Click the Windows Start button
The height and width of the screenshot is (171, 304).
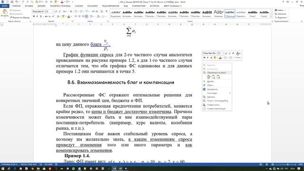coord(3,169)
